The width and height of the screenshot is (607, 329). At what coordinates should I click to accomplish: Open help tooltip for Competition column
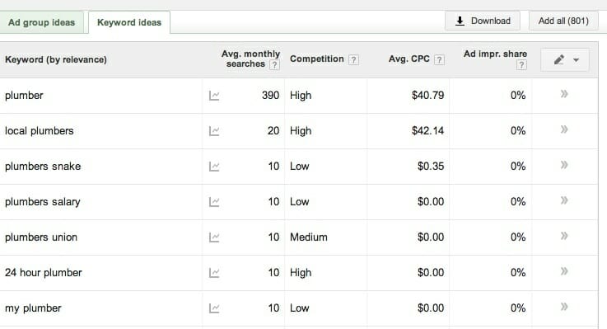click(353, 59)
